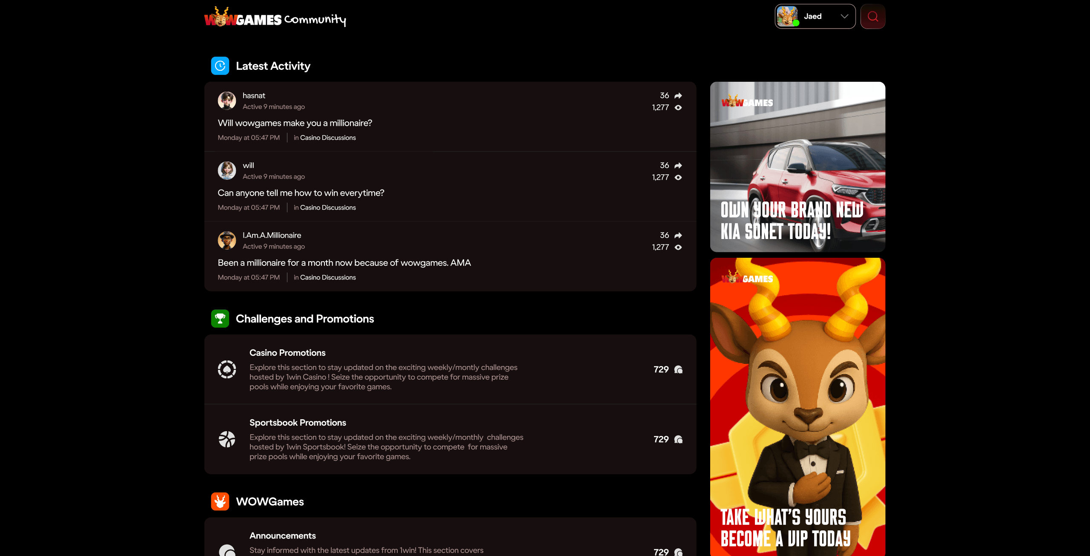Viewport: 1090px width, 556px height.
Task: Click the share count 36 on I.Am.A.Millionaire's post
Action: point(664,235)
